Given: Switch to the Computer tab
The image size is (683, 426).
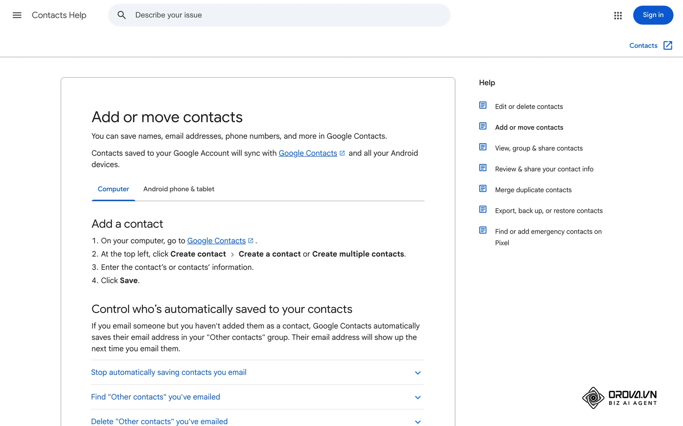Looking at the screenshot, I should tap(113, 189).
